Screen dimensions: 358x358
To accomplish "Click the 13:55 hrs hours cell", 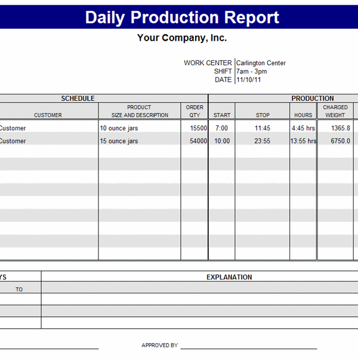I will point(303,141).
